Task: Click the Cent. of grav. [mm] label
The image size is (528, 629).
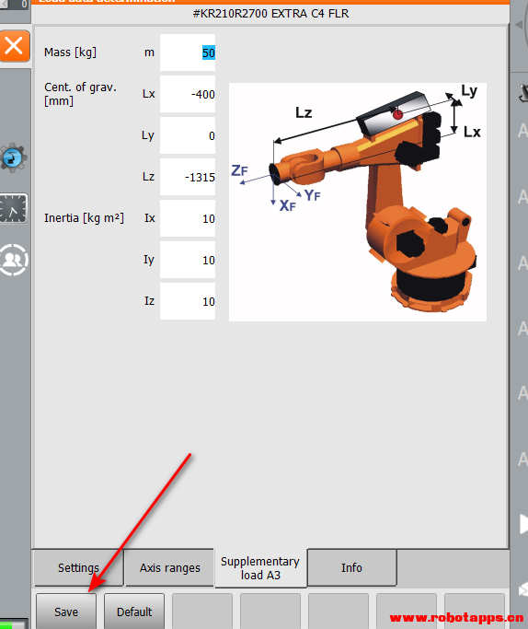Action: click(80, 94)
